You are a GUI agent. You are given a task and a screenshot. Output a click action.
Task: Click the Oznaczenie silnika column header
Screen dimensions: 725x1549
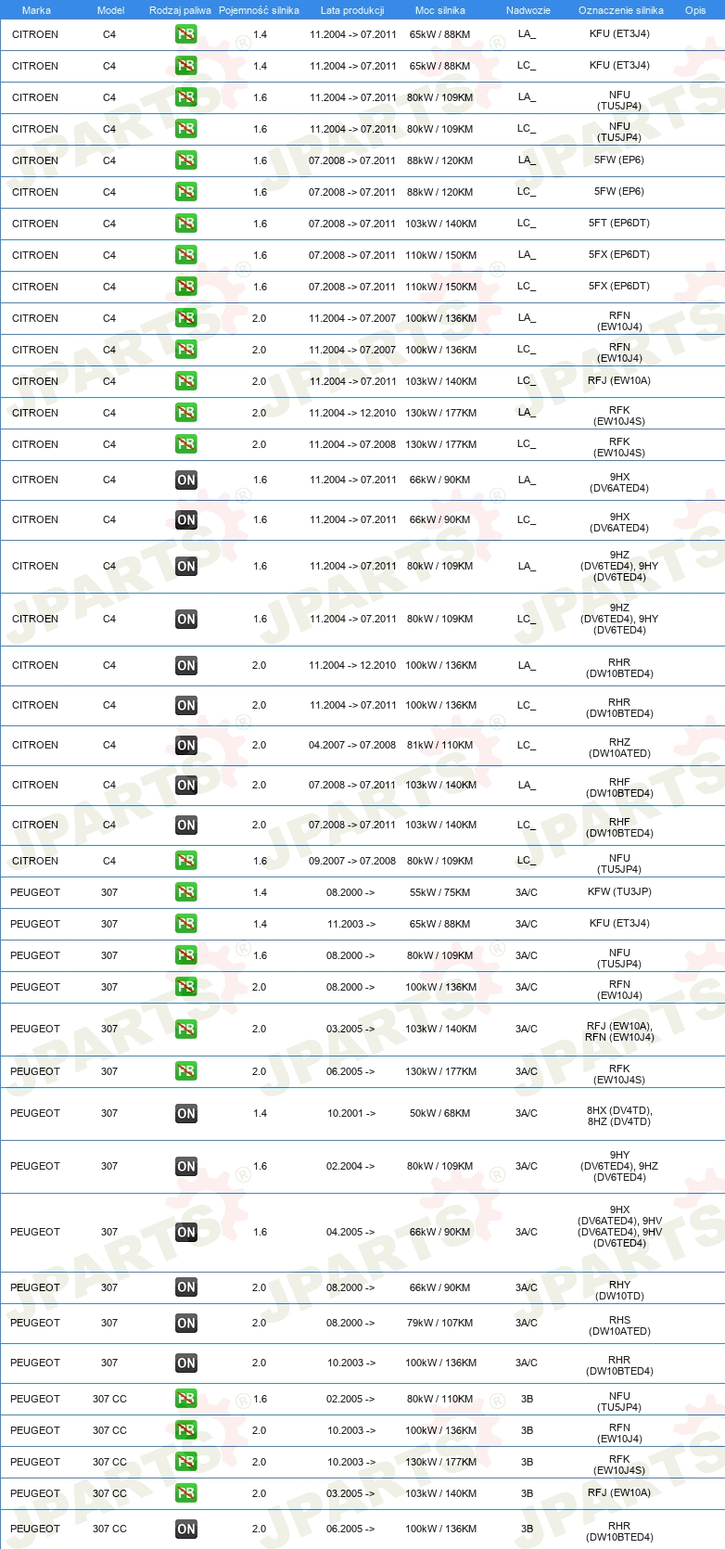click(x=621, y=10)
